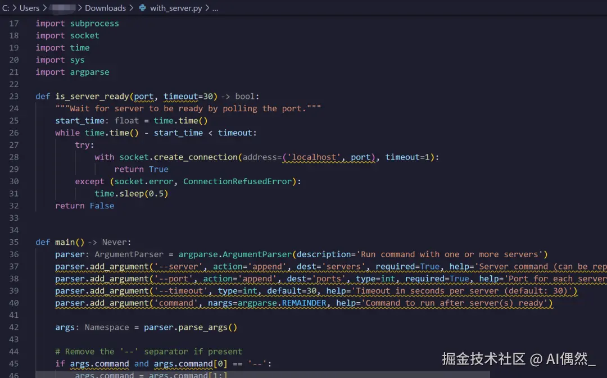
Task: Click the '--port' argument string
Action: pos(174,279)
